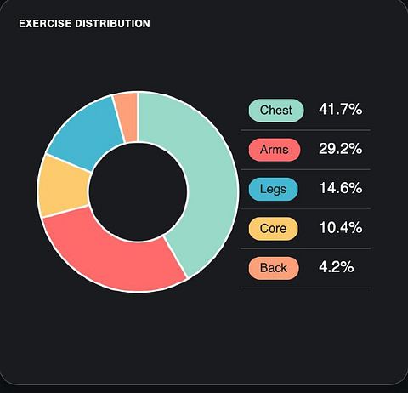Click the divider between Legs and Core
Screen dimensions: 408x393
pyautogui.click(x=305, y=209)
